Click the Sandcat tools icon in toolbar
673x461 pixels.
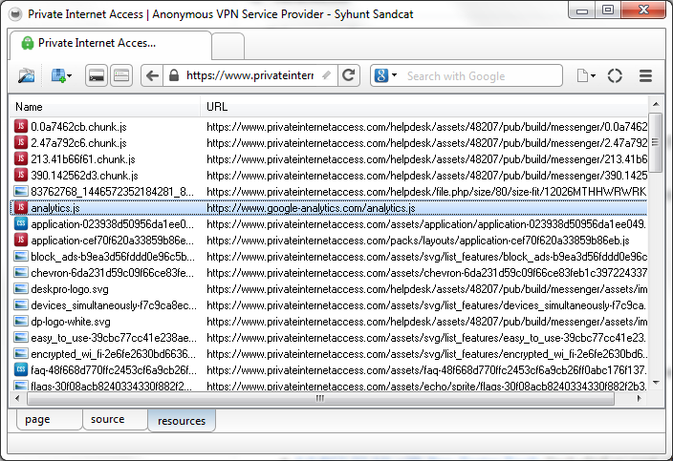(x=26, y=75)
